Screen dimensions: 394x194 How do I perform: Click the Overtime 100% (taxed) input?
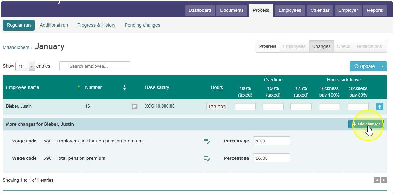[245, 107]
